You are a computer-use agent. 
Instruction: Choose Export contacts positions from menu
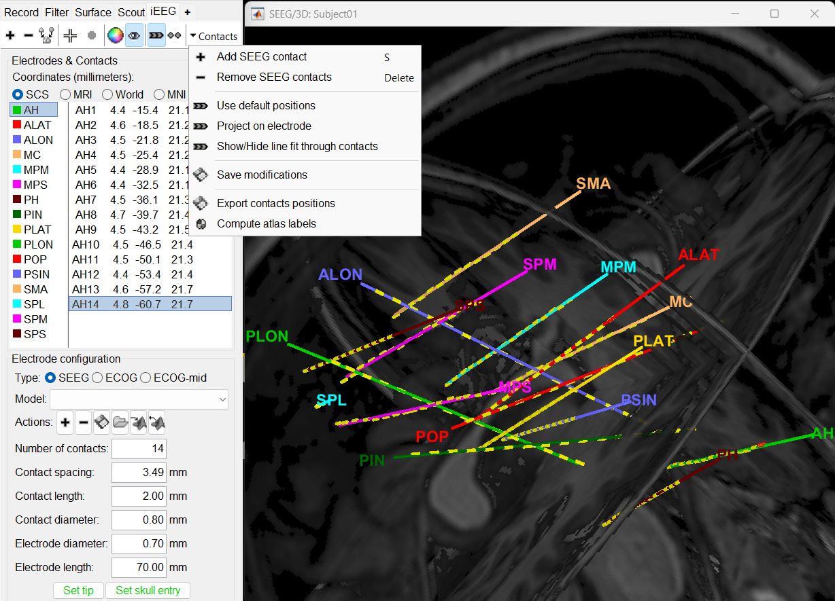tap(275, 203)
